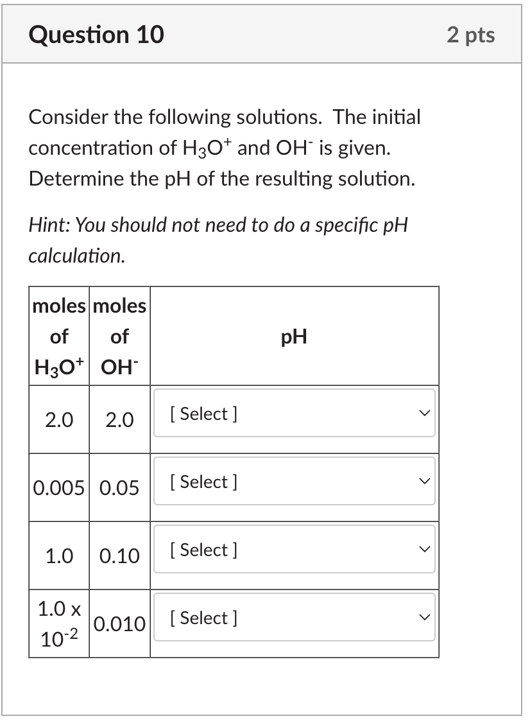530x723 pixels.
Task: Click the cell with value 2.0
Action: click(59, 419)
